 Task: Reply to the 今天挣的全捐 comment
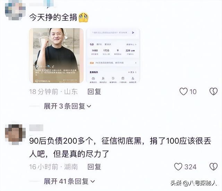94,91
